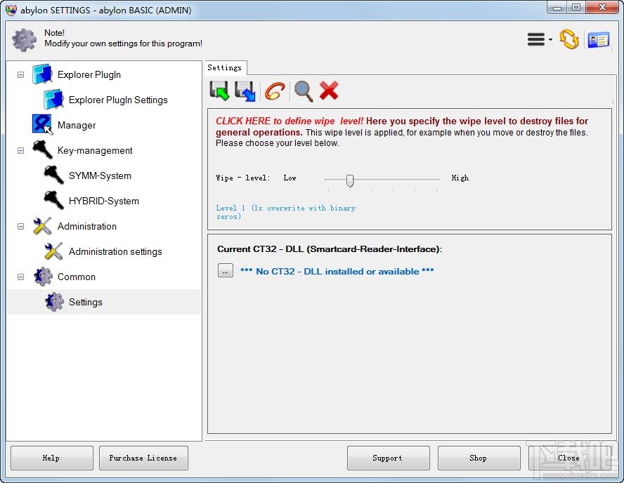Select Manager in the tree

77,125
